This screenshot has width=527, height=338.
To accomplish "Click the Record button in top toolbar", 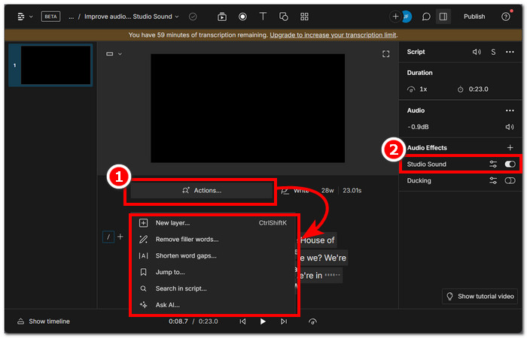I will [x=242, y=16].
